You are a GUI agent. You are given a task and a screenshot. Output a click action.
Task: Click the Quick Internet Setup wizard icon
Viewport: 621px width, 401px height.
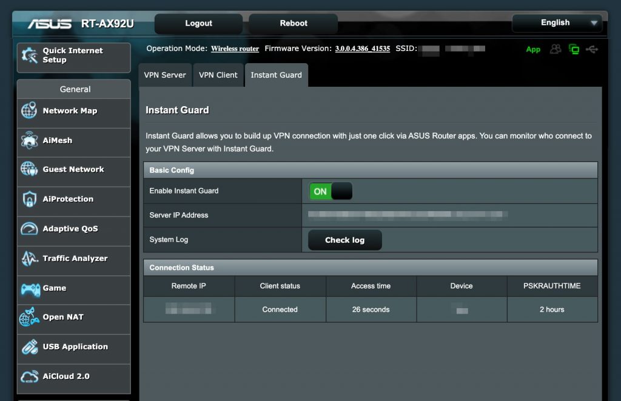point(30,55)
